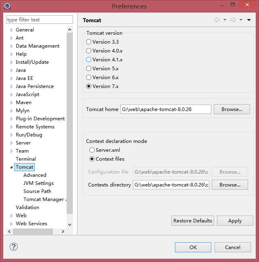Expand the Server tree node
Screen dimensions: 259x262
[11, 143]
